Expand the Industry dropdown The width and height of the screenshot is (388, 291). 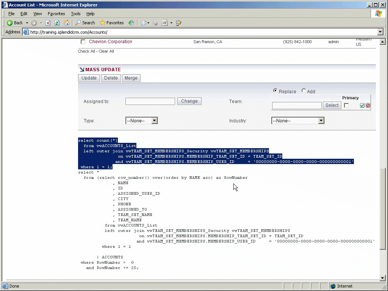321,121
